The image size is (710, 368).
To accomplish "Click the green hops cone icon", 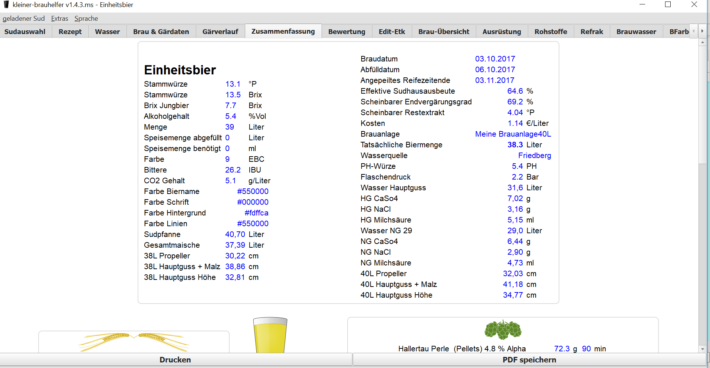I will pos(503,330).
